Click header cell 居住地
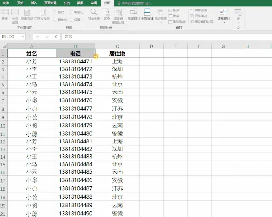 tap(117, 54)
